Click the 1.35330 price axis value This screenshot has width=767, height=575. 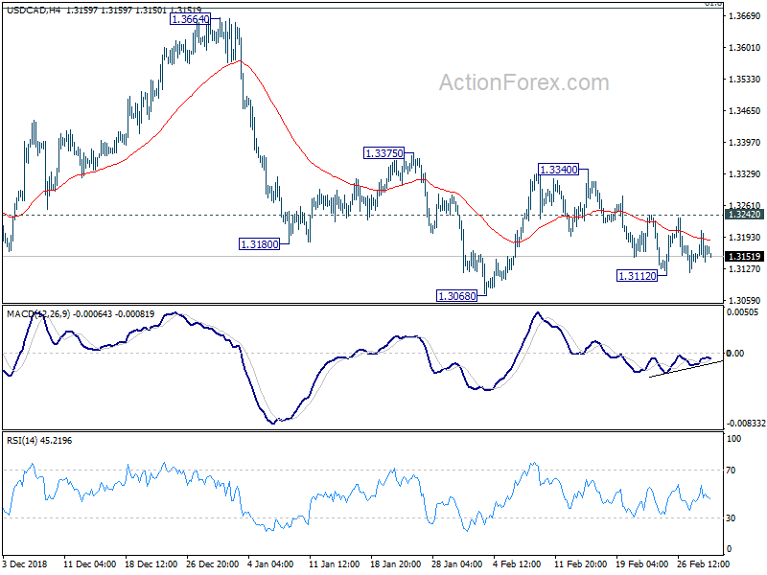[745, 80]
